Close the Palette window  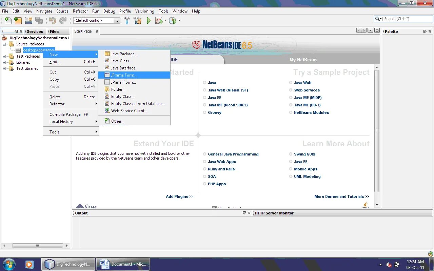430,32
